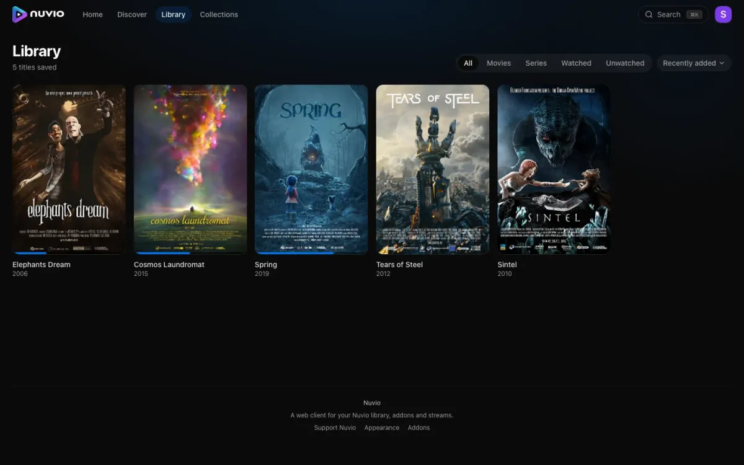Select the All filter
This screenshot has height=465, width=744.
[x=468, y=63]
